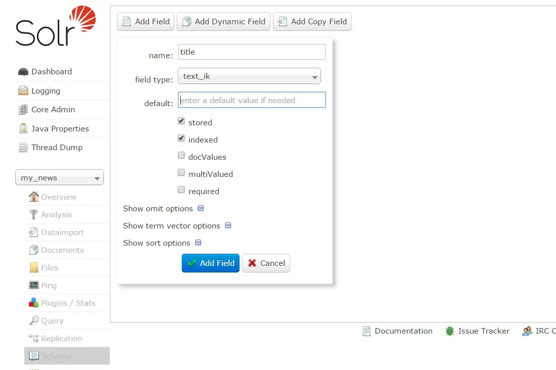The height and width of the screenshot is (370, 556).
Task: Click the Dashboard gauge icon
Action: [23, 72]
